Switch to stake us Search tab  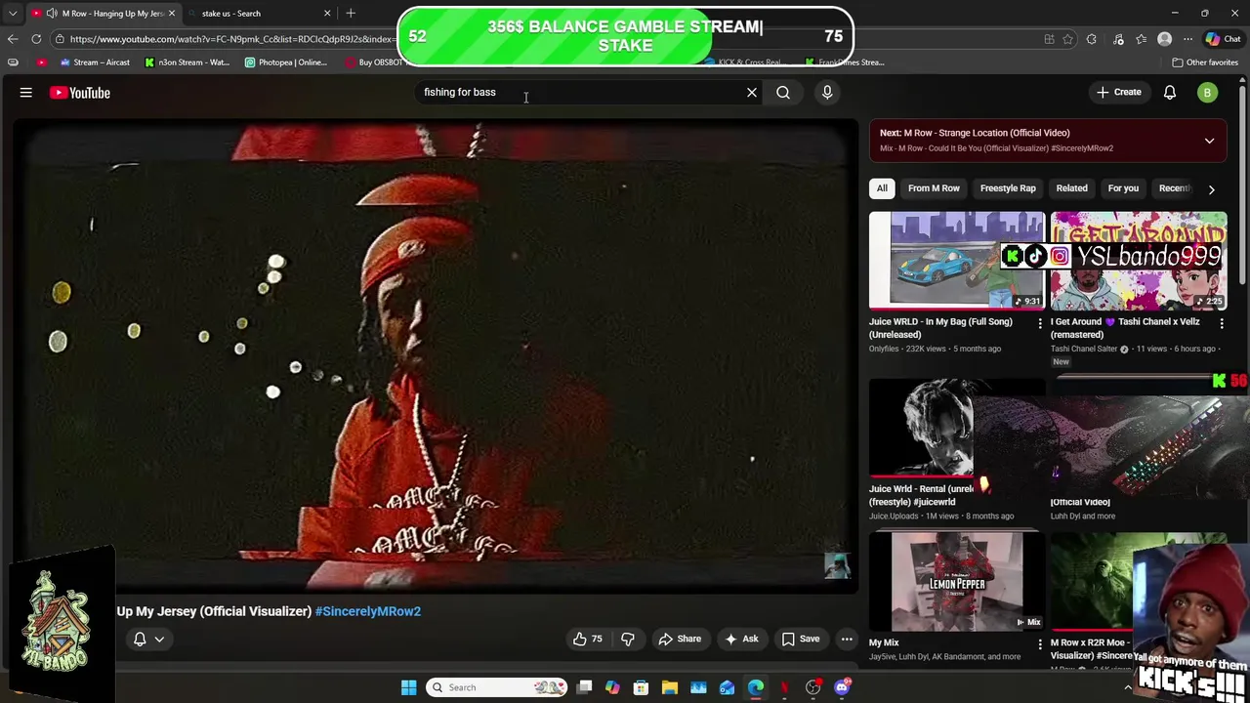[257, 14]
